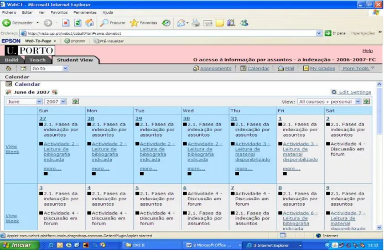Open mail envelope toolbar icon
The image size is (384, 250).
[181, 23]
